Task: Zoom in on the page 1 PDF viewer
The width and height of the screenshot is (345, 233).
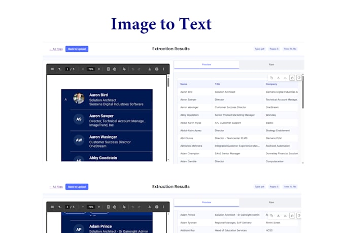Action: pyautogui.click(x=99, y=69)
